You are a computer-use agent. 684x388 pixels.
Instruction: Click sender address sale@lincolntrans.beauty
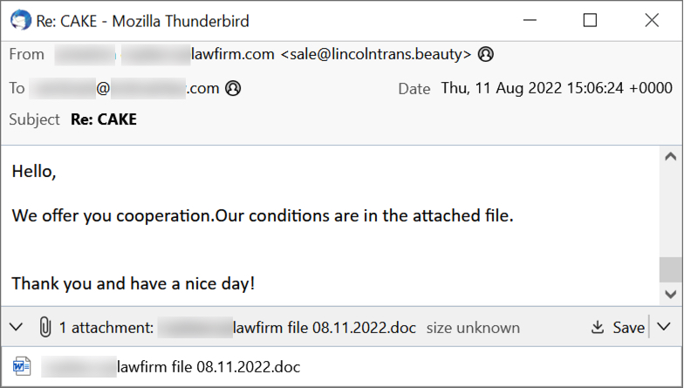pos(376,54)
